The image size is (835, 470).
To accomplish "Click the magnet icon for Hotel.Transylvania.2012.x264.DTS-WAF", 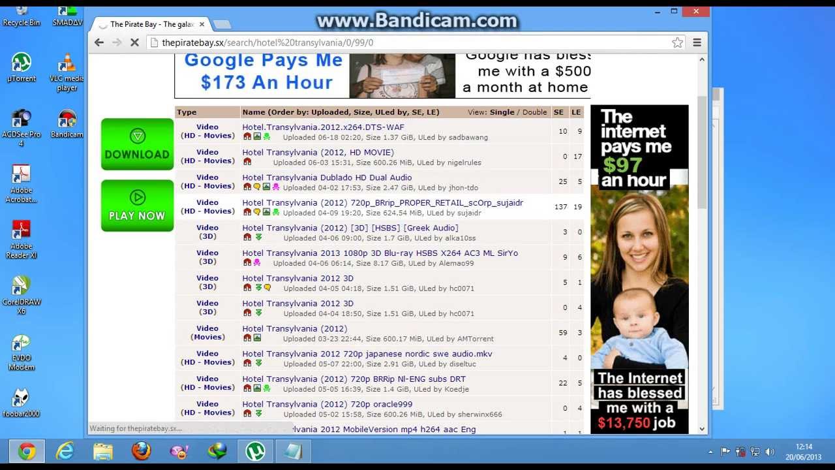I will (x=247, y=137).
